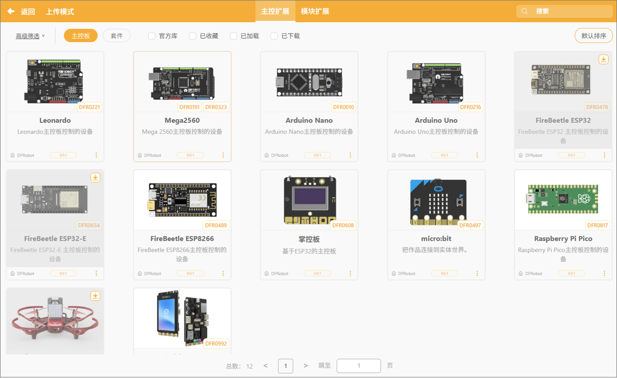Screen dimensions: 617x378
Task: Select the 套件 kit filter button
Action: coord(117,36)
